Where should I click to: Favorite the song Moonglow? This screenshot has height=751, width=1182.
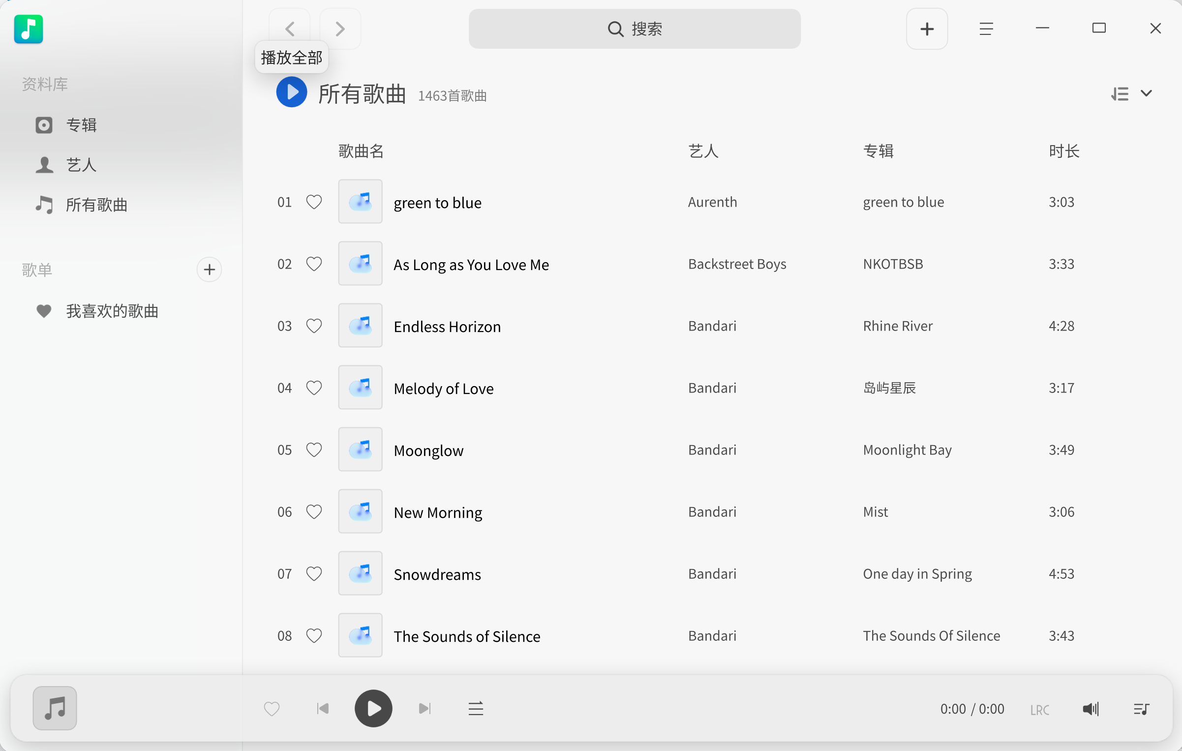coord(314,450)
